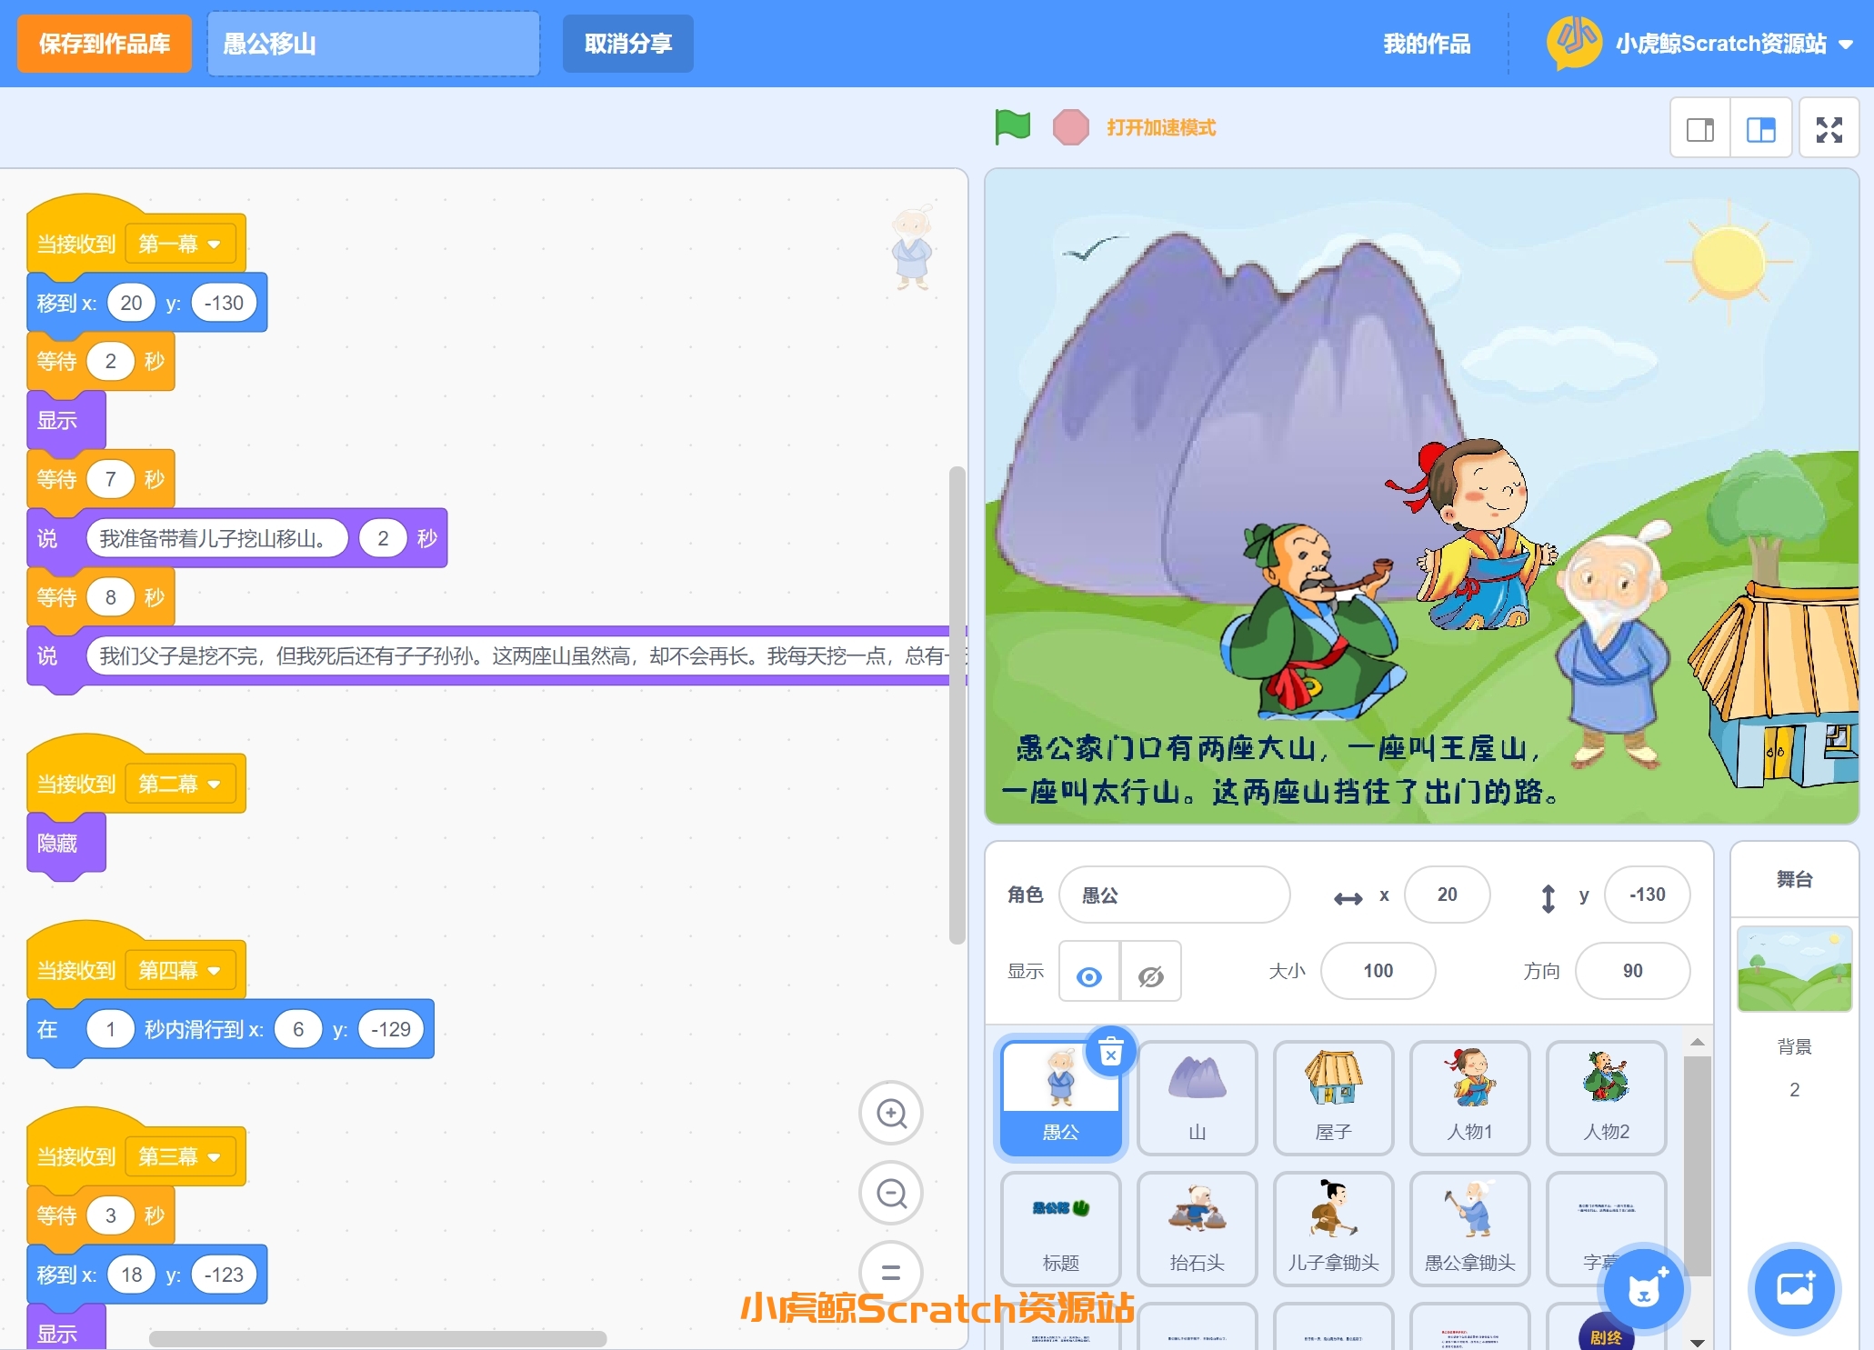1874x1350 pixels.
Task: Edit glide seconds value 1
Action: tap(111, 1029)
